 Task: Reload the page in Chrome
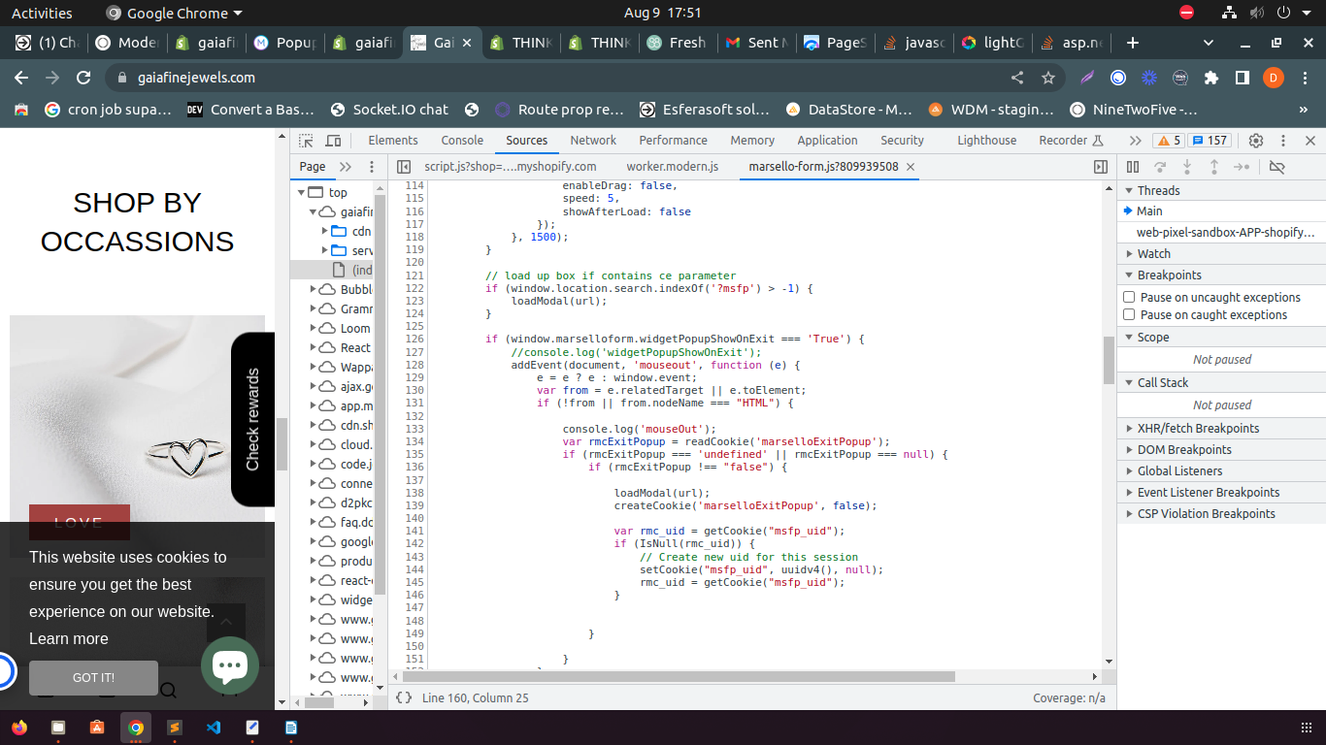coord(83,78)
